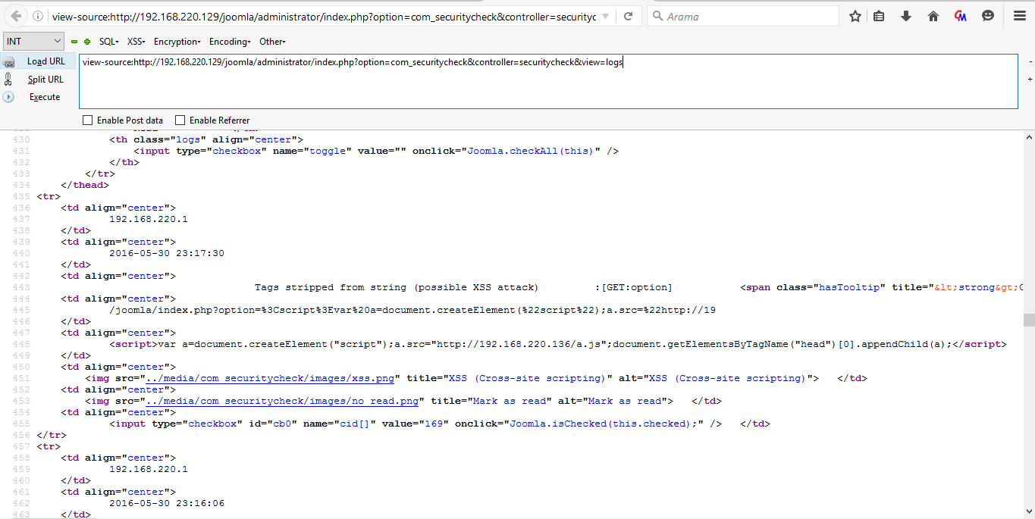Screen dimensions: 1035x519
Task: Click the HackBar green minus icon
Action: [x=74, y=42]
